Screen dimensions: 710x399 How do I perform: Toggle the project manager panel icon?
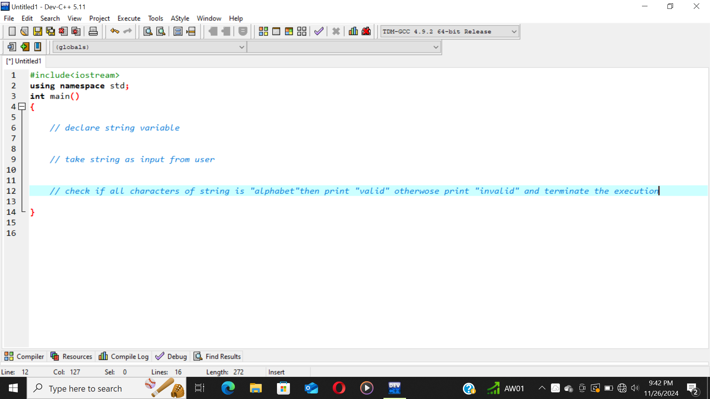[11, 47]
